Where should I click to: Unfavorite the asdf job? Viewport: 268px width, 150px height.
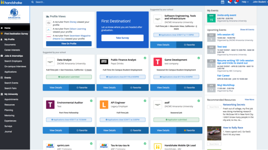click(x=189, y=130)
